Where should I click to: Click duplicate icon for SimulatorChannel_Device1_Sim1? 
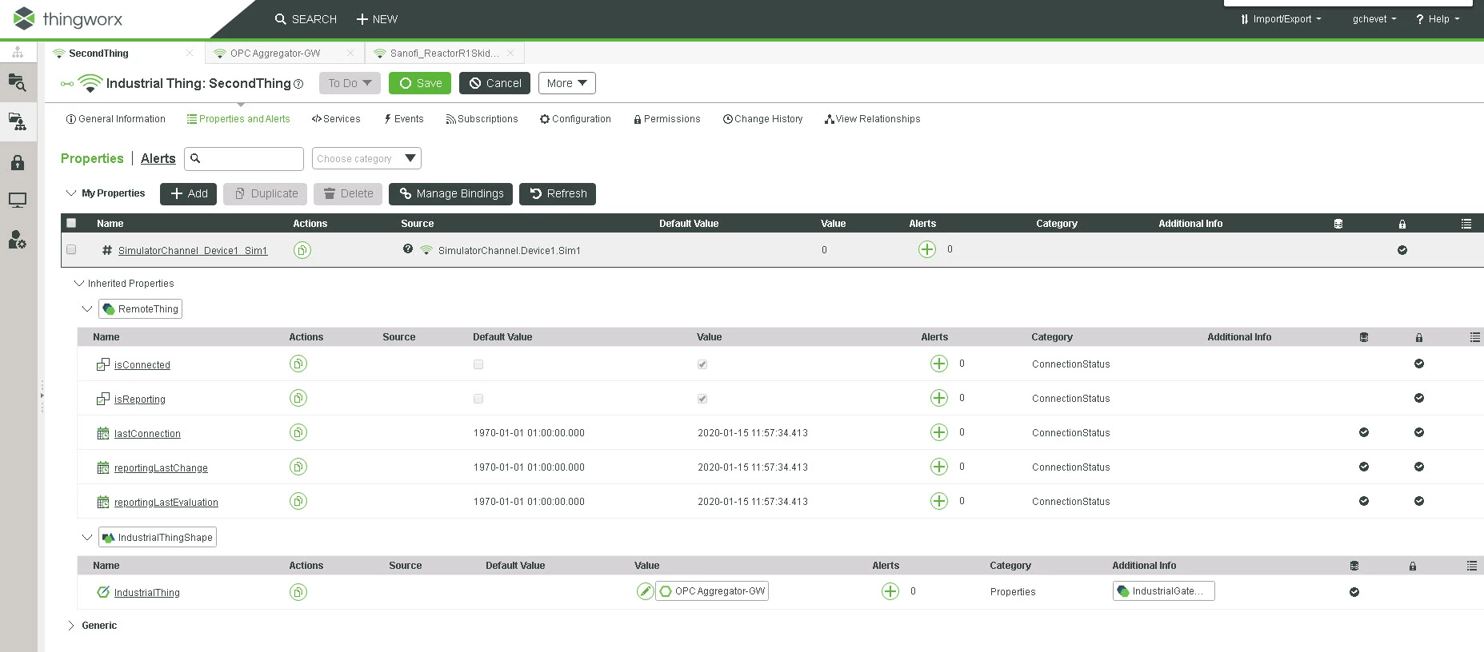coord(302,250)
